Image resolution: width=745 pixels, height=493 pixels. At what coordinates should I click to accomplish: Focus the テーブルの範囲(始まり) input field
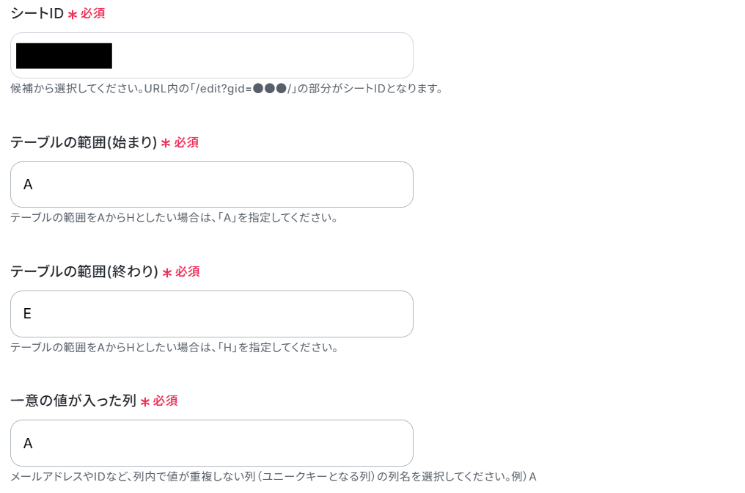(x=212, y=184)
